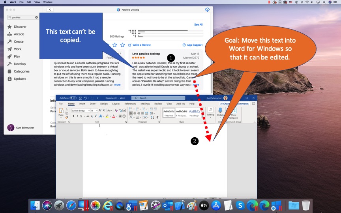Click the Sort A-Z icon
341x213 pixels.
point(152,118)
